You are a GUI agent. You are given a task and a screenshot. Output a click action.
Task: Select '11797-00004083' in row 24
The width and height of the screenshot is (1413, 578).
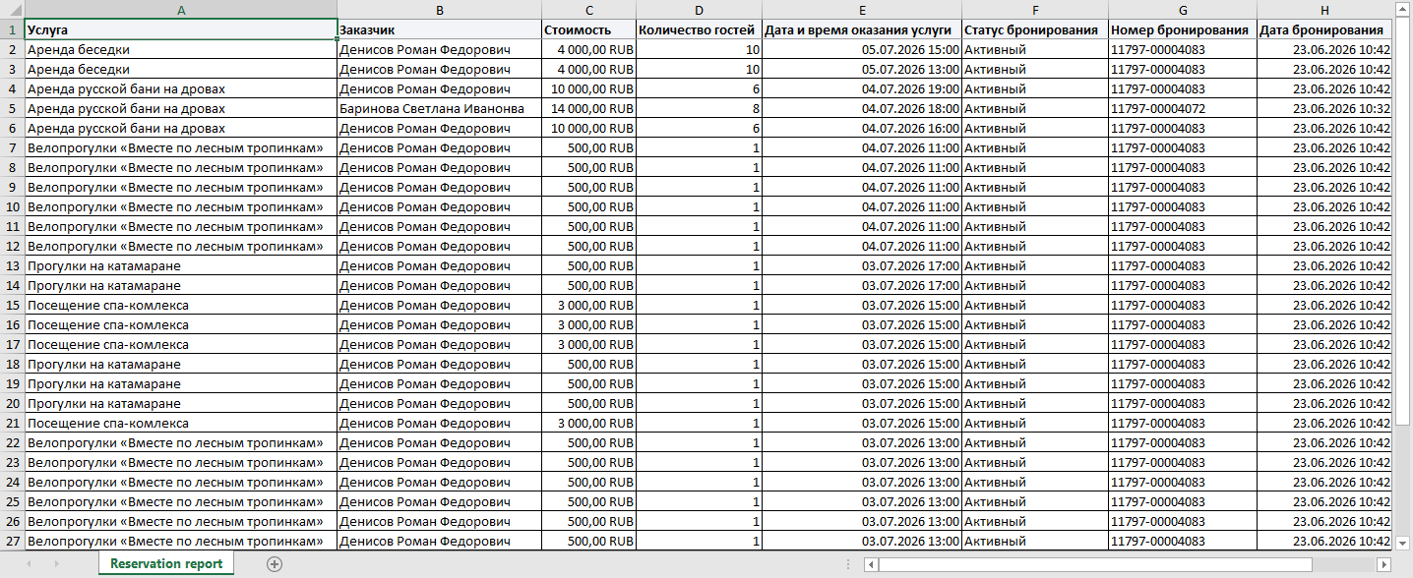[1183, 482]
